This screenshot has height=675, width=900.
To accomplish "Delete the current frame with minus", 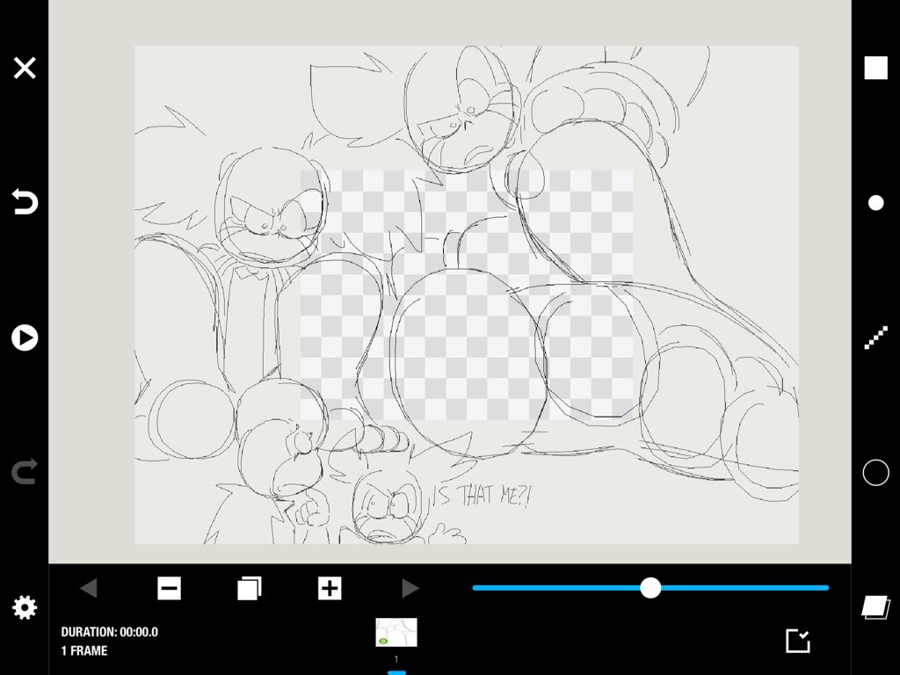I will [170, 588].
